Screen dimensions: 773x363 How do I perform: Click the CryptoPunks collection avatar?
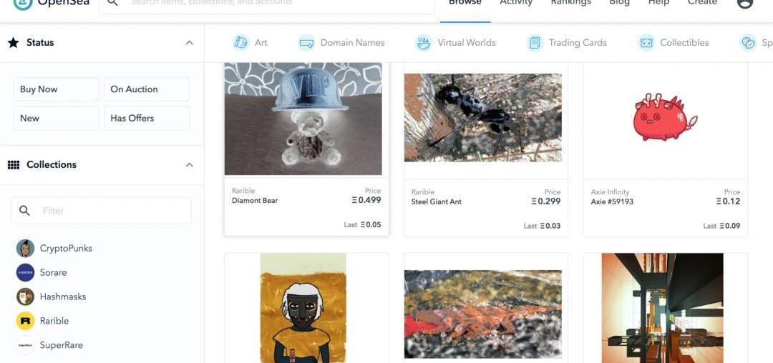(25, 249)
